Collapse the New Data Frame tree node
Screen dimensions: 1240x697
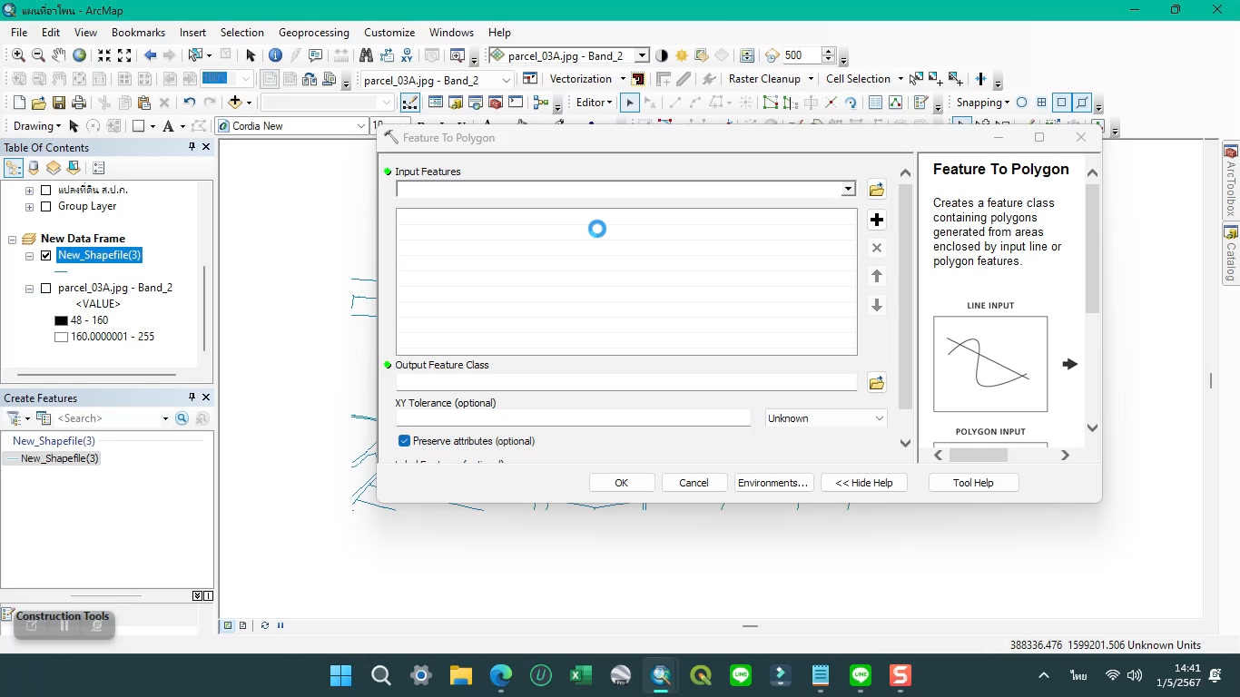[x=13, y=240]
